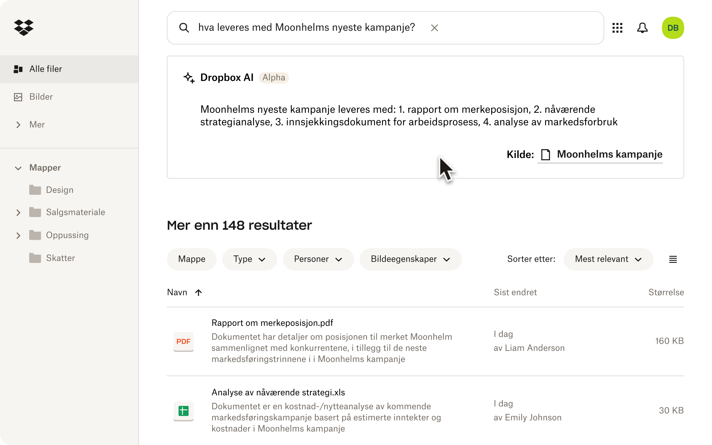Click the Dropbox AI title
This screenshot has height=445, width=712.
[x=227, y=77]
